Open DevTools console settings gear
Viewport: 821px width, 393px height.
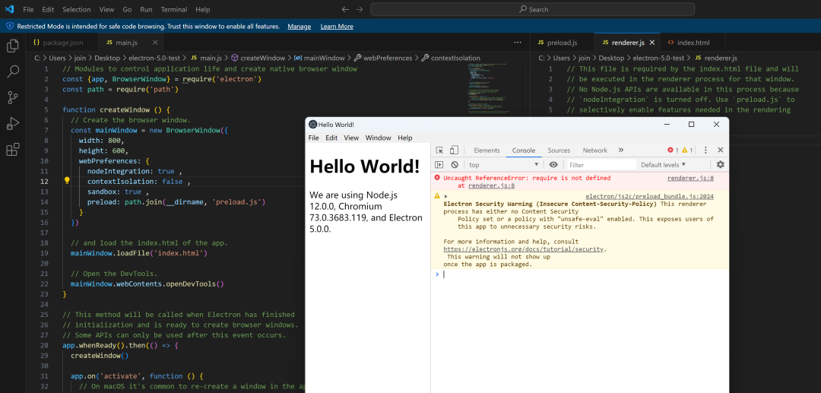point(721,165)
